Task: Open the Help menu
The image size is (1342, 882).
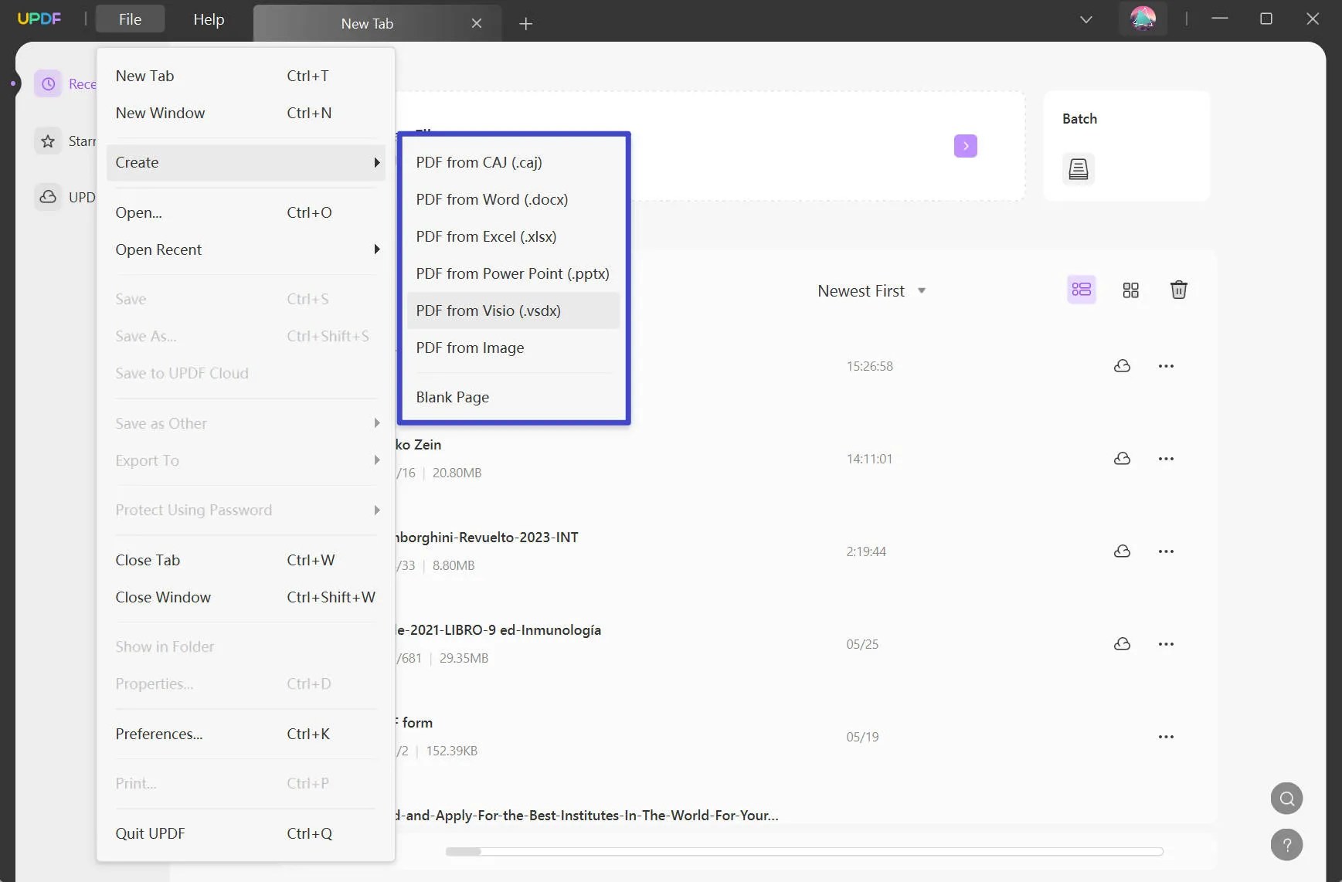Action: point(207,19)
